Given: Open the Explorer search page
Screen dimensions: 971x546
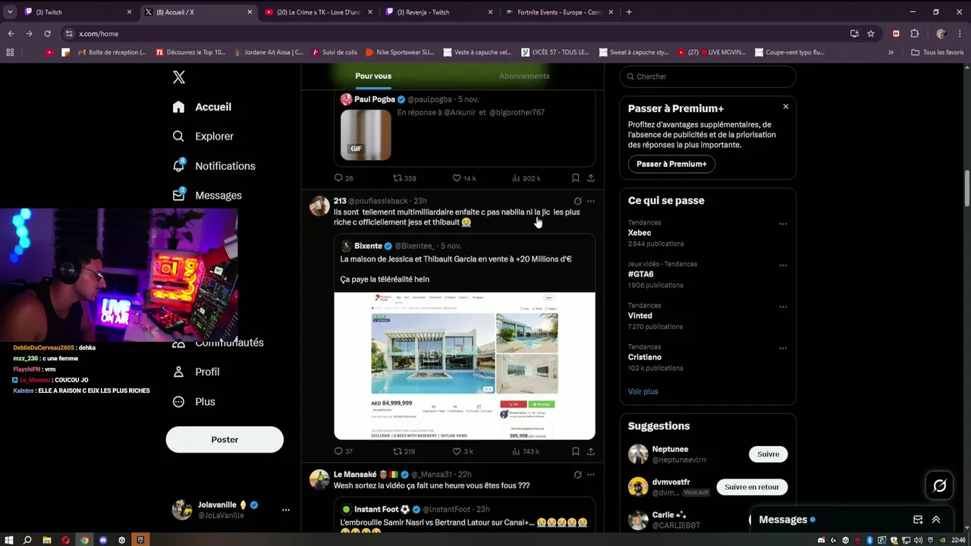Looking at the screenshot, I should click(x=203, y=136).
